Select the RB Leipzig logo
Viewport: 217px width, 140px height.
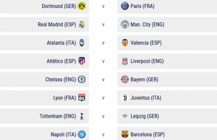[x=125, y=116]
